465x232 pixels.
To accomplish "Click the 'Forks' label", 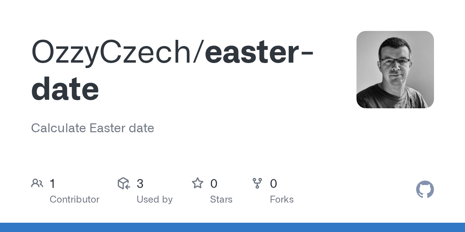I will pos(282,200).
